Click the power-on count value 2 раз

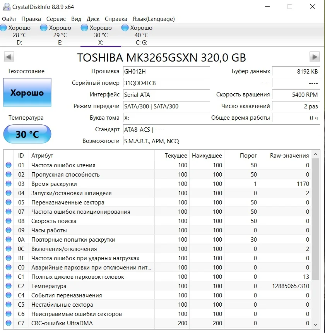[296, 106]
